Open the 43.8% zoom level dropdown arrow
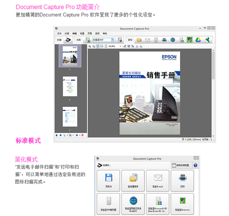Image resolution: width=229 pixels, height=216 pixels. (120, 47)
